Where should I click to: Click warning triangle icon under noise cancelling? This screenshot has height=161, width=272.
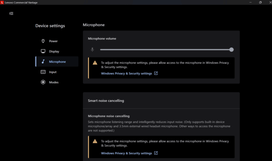(x=95, y=141)
